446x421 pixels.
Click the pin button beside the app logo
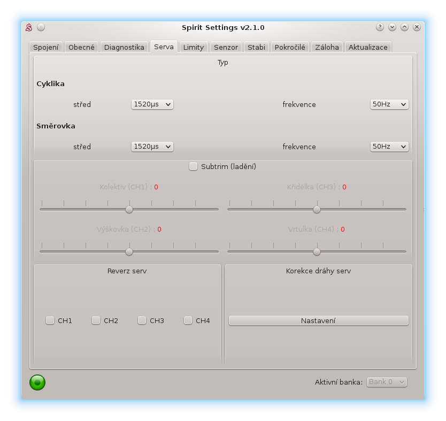(41, 27)
